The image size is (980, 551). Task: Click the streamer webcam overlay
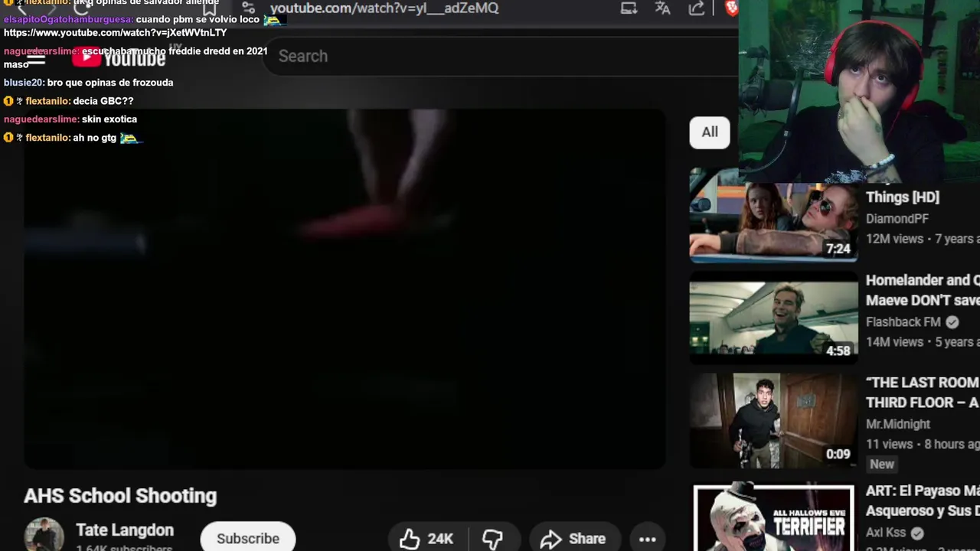[859, 92]
